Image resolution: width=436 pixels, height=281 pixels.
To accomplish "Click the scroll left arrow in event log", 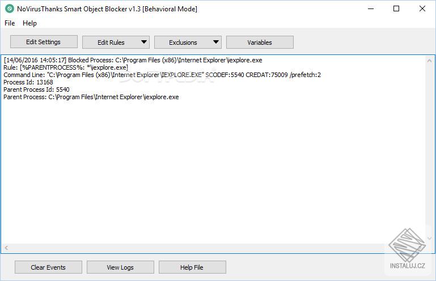I will (x=6, y=248).
